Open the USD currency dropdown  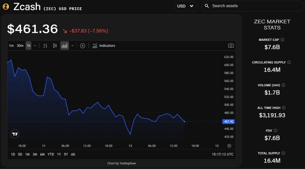[185, 6]
